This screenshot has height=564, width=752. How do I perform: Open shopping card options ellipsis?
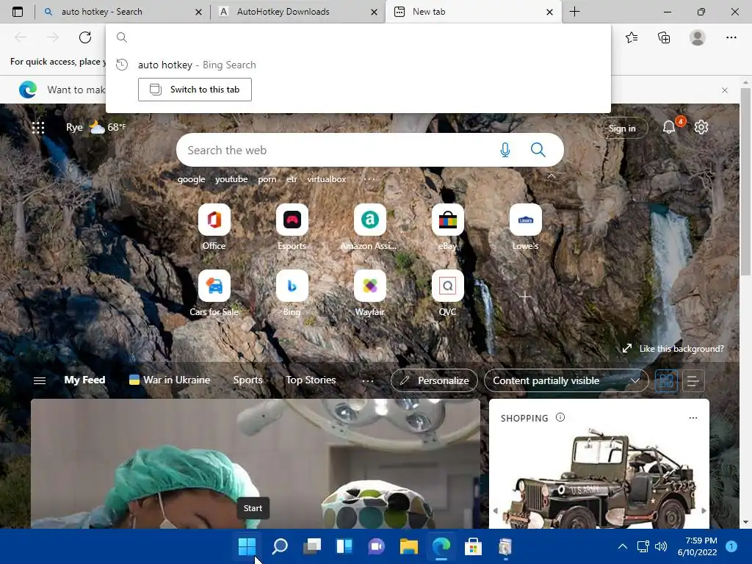[x=693, y=418]
